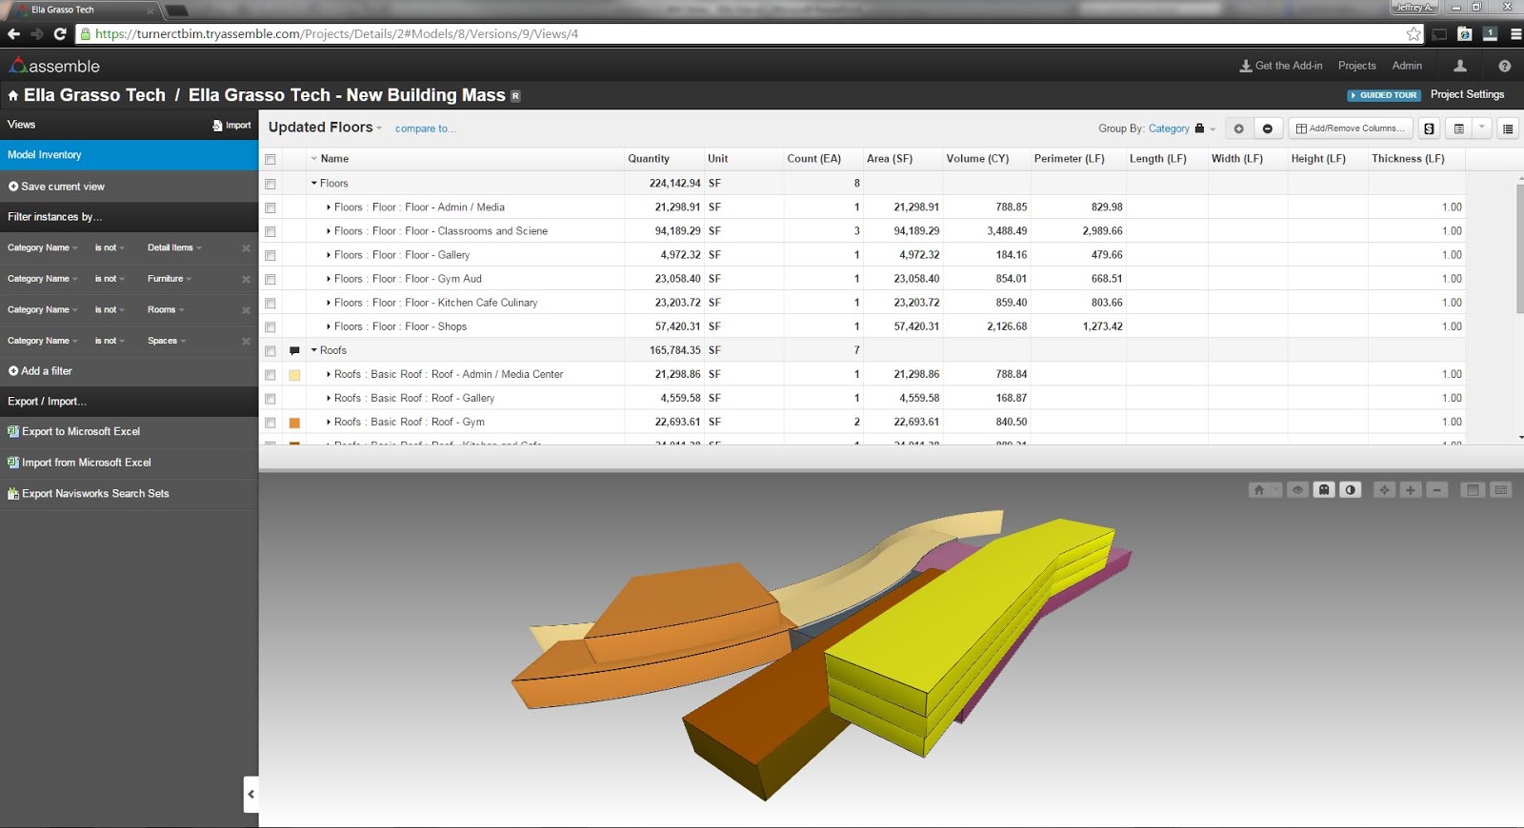This screenshot has width=1524, height=828.
Task: Click the browser back arrow
Action: (13, 34)
